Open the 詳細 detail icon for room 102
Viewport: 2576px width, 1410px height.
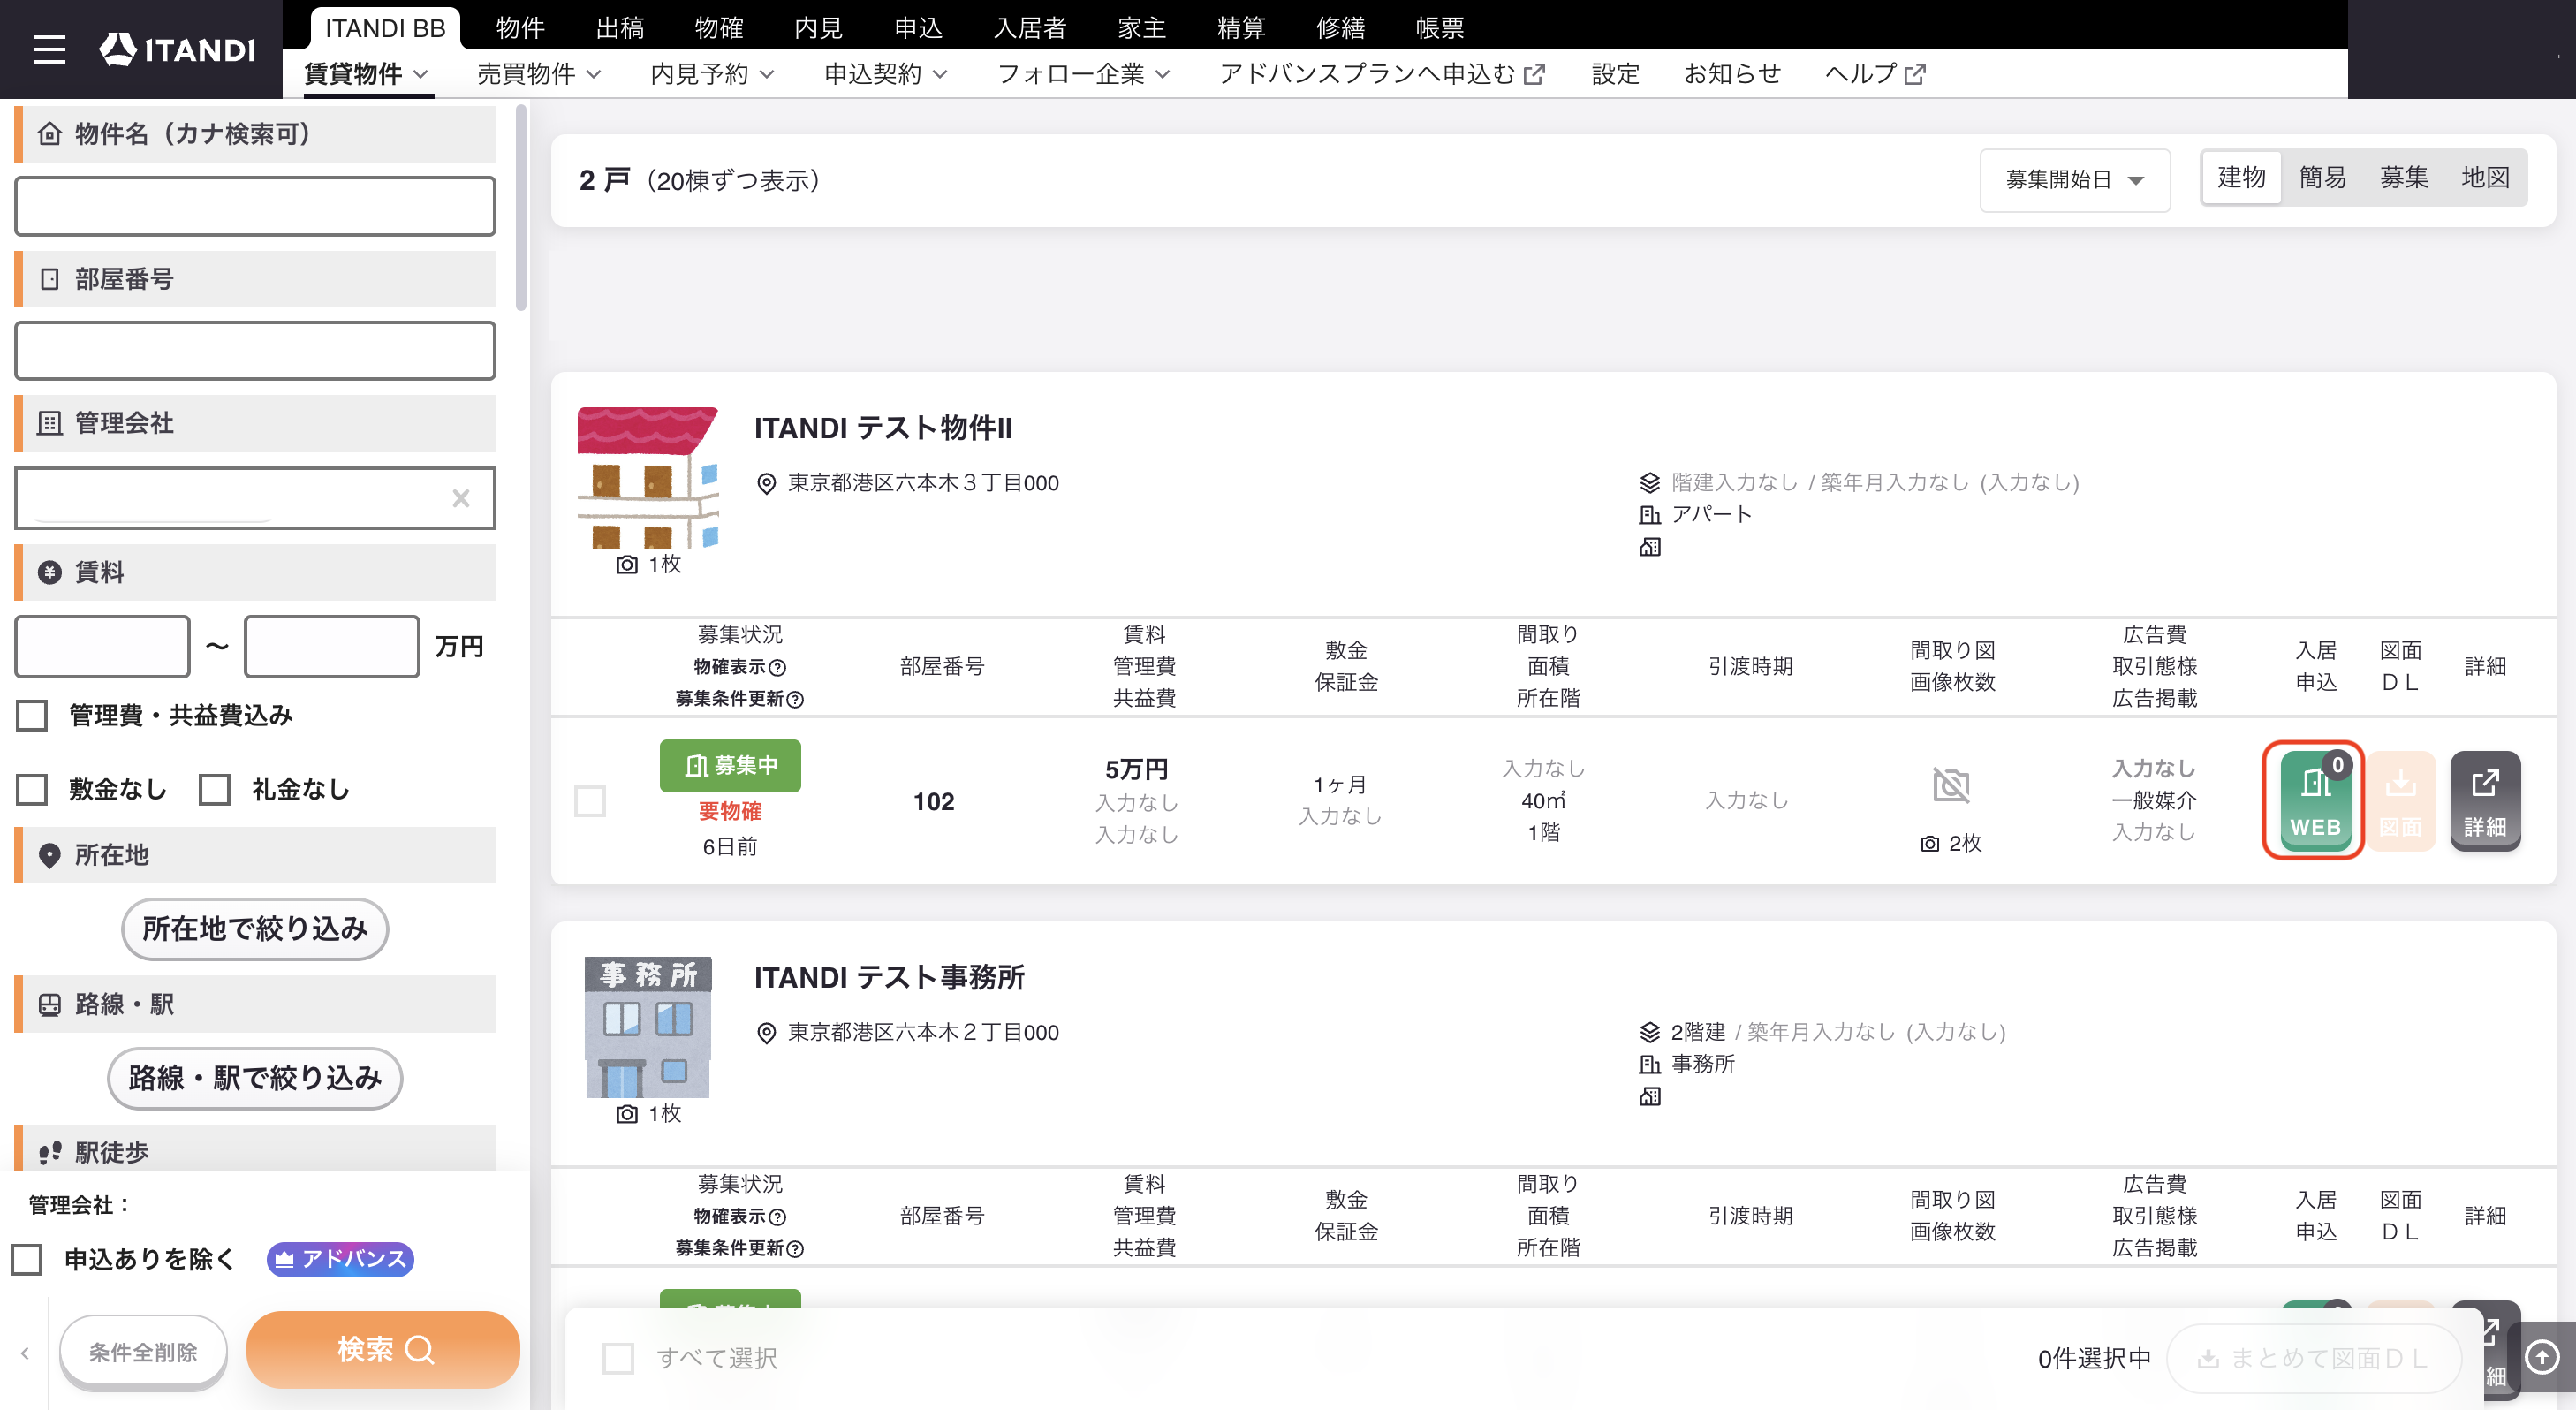pos(2484,800)
